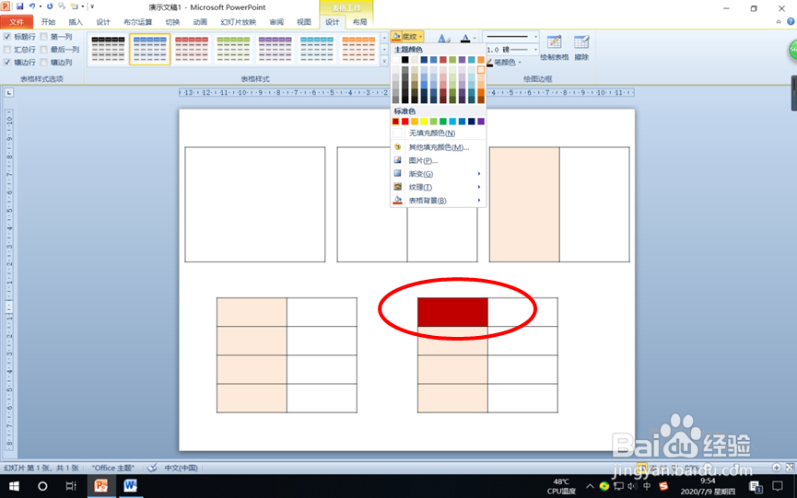Switch to the Animations (动画) tab
This screenshot has width=797, height=498.
tap(200, 22)
